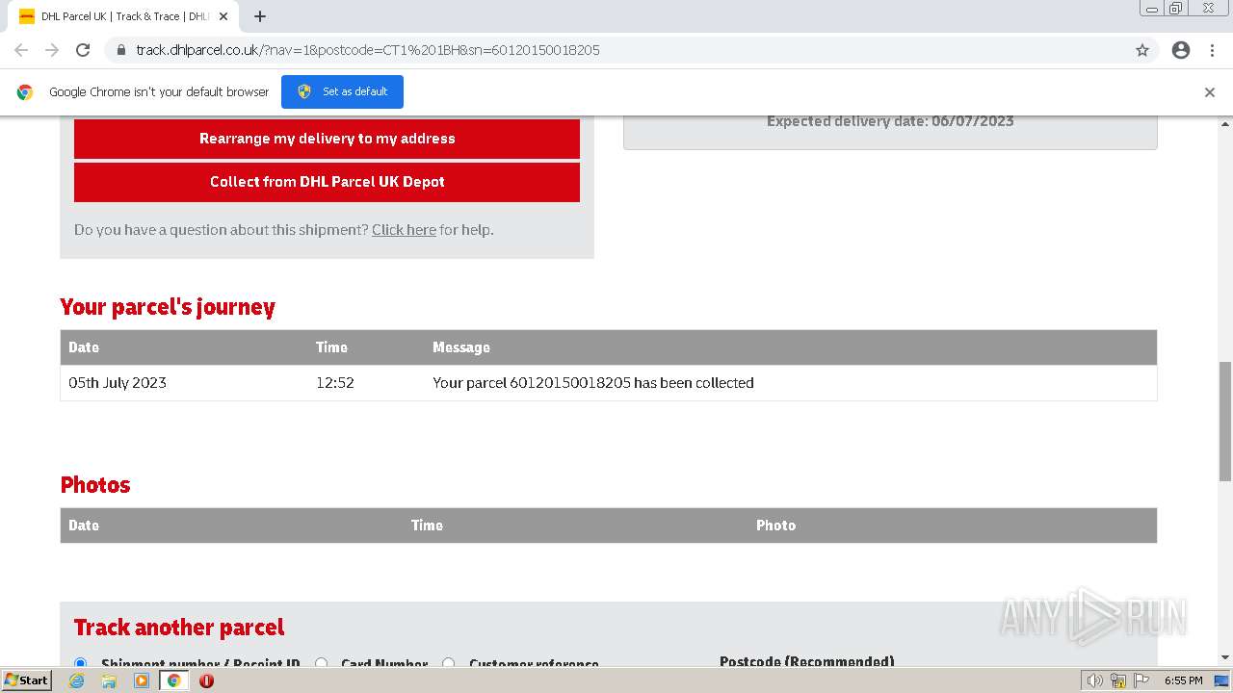Select the Card Number radio option

point(322,664)
